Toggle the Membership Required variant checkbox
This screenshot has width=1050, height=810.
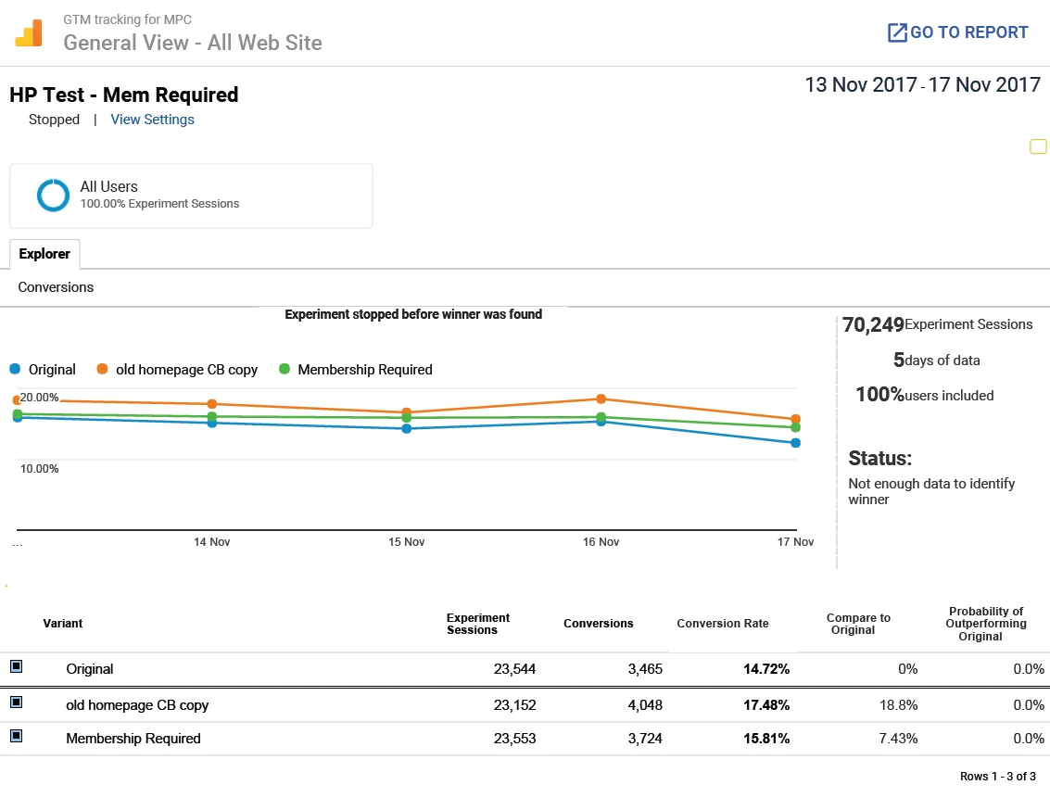coord(17,736)
